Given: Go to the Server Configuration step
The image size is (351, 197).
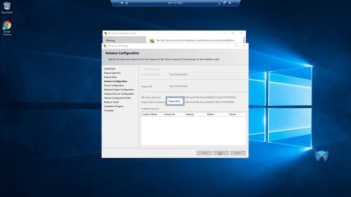Looking at the screenshot, I should (114, 85).
